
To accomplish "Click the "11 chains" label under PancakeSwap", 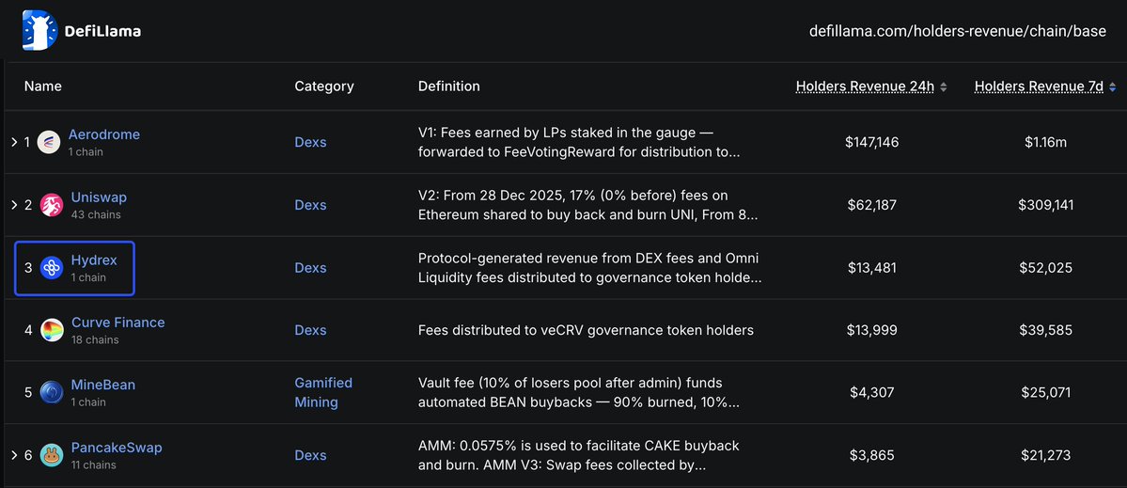I will coord(93,464).
